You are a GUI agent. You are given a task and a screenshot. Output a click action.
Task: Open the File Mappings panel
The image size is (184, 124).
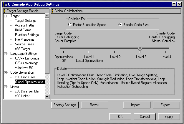25,39
